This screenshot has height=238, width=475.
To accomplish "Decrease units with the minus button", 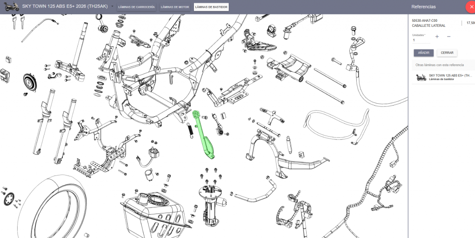I will (449, 37).
